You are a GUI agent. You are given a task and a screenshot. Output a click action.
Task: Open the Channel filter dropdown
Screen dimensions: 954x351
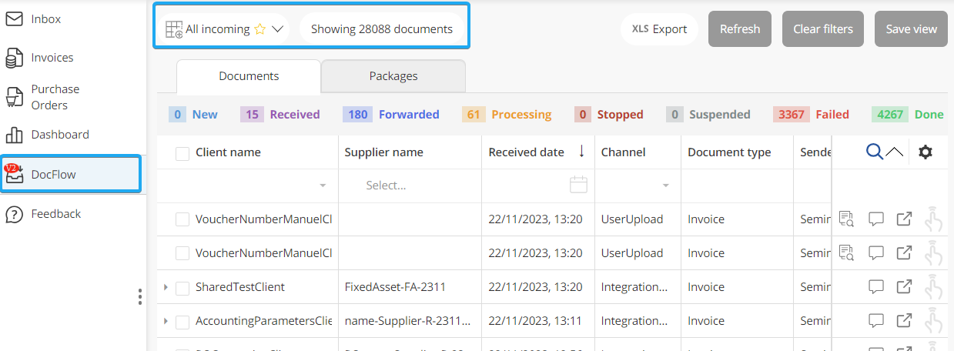click(666, 186)
